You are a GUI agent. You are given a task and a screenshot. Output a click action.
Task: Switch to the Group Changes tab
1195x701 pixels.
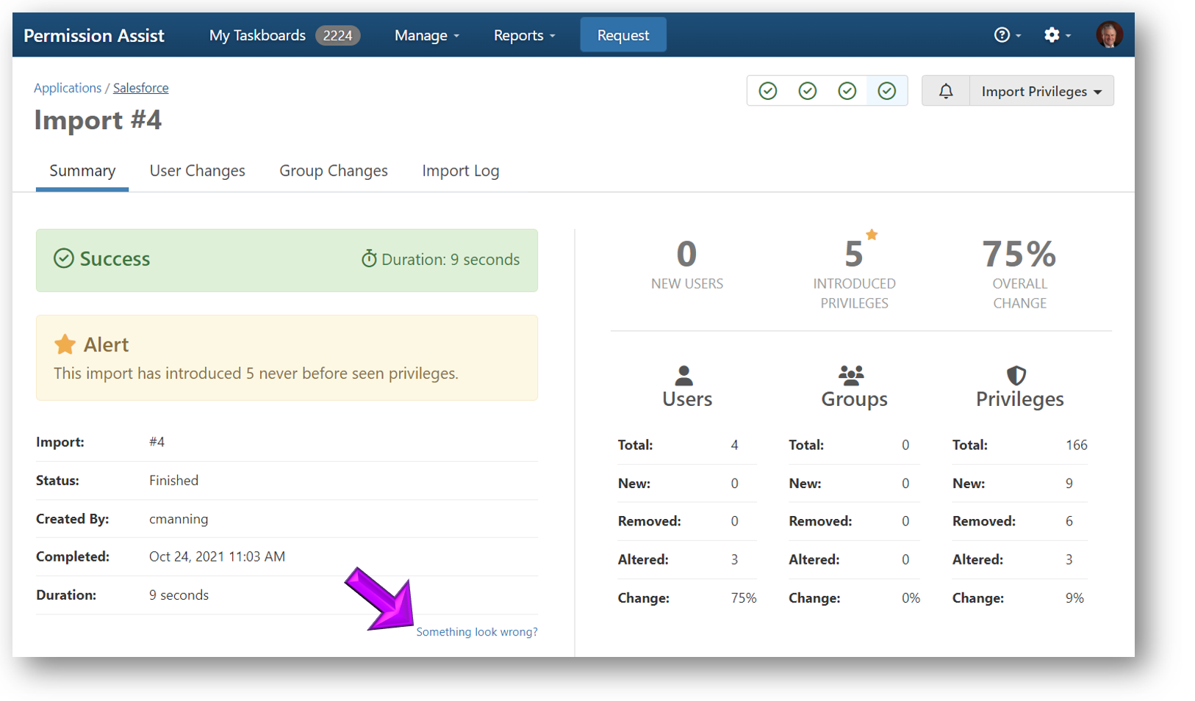333,171
